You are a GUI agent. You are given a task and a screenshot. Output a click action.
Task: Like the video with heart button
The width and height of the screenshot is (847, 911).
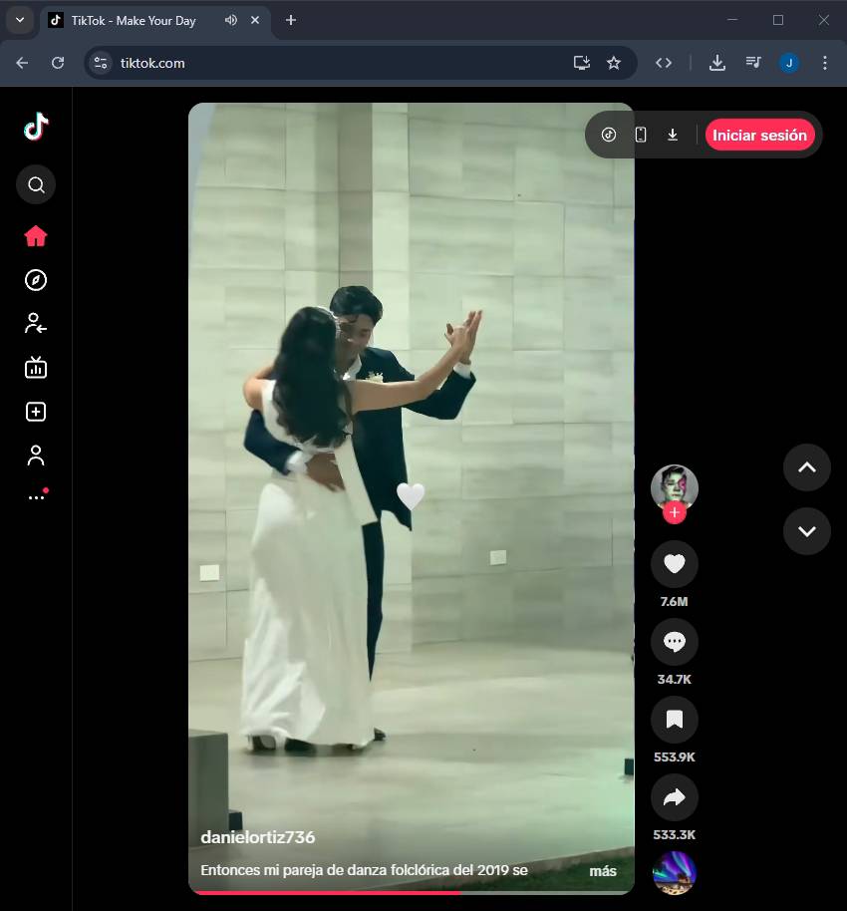tap(674, 564)
